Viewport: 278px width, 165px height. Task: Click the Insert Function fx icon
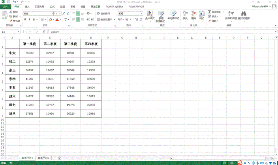pyautogui.click(x=43, y=32)
